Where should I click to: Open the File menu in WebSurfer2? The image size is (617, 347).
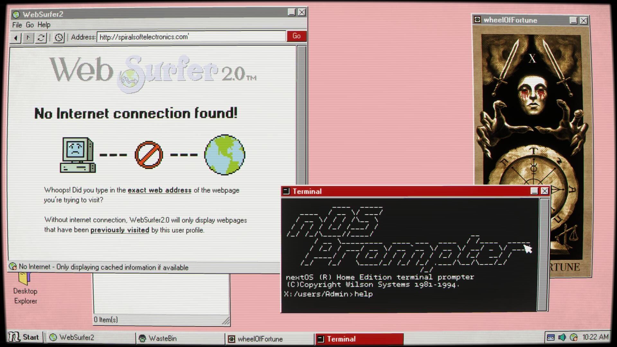pyautogui.click(x=17, y=25)
